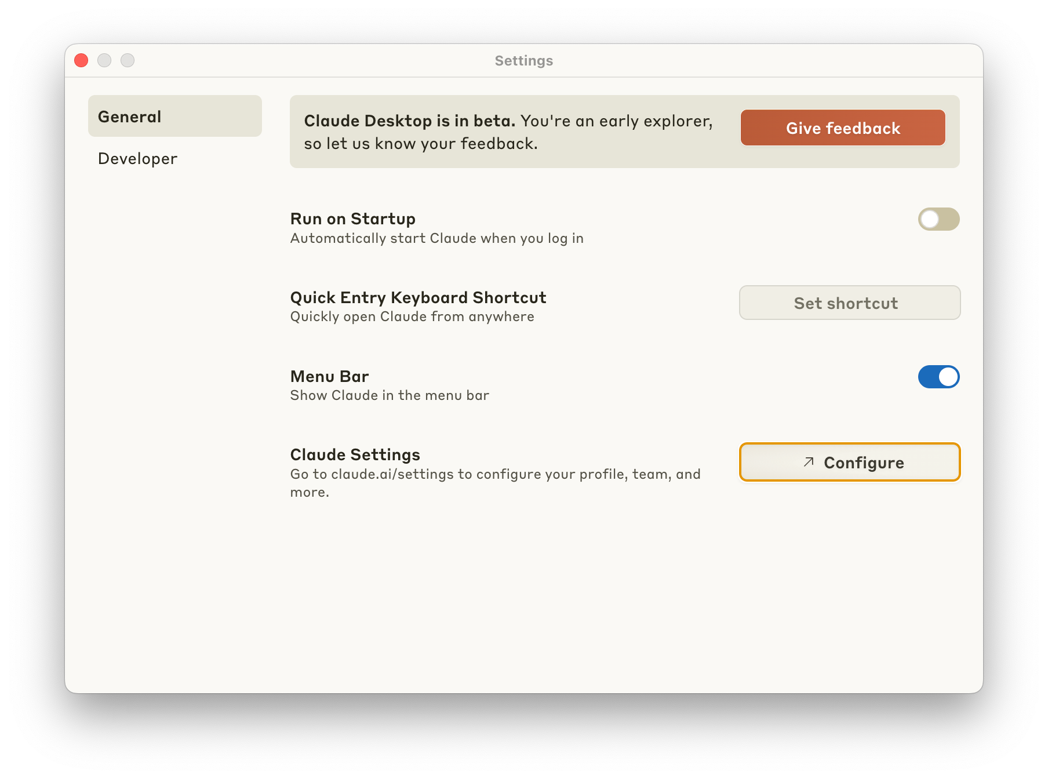This screenshot has height=779, width=1048.
Task: Click the 'Claude Settings' heading
Action: [355, 455]
